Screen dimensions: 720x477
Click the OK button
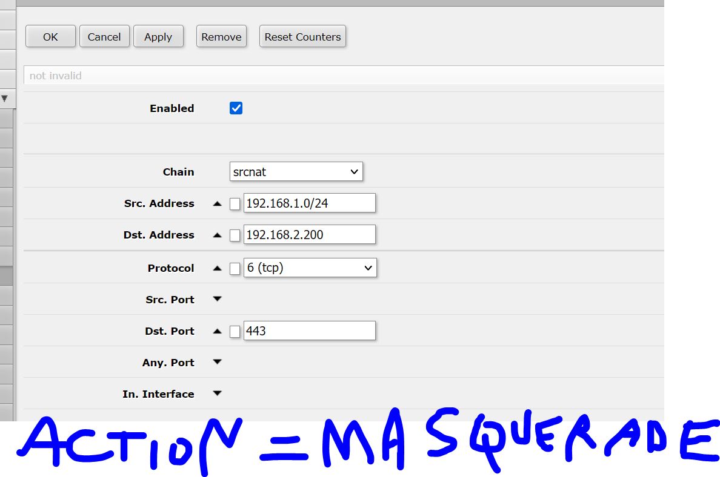click(x=50, y=36)
